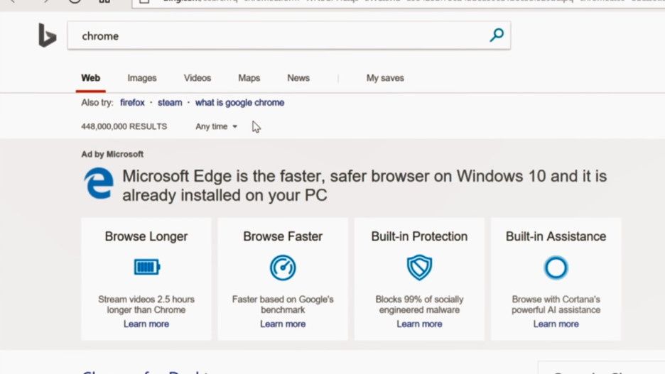Click the Cortana circle icon

click(556, 268)
